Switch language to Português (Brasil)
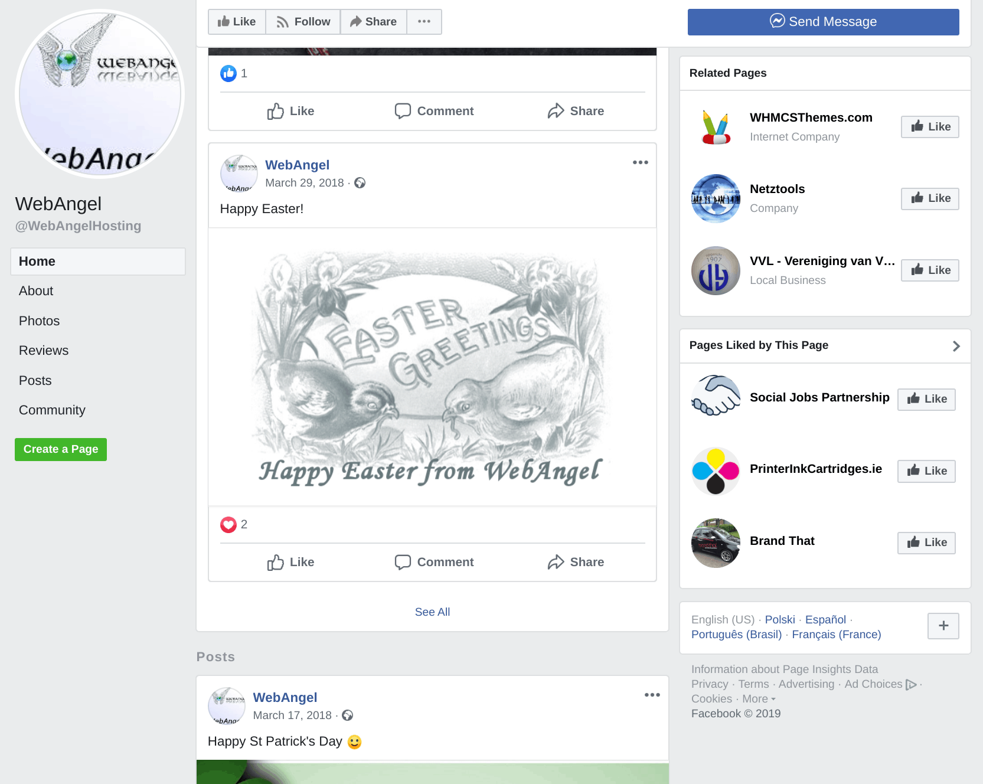Image resolution: width=983 pixels, height=784 pixels. tap(736, 635)
